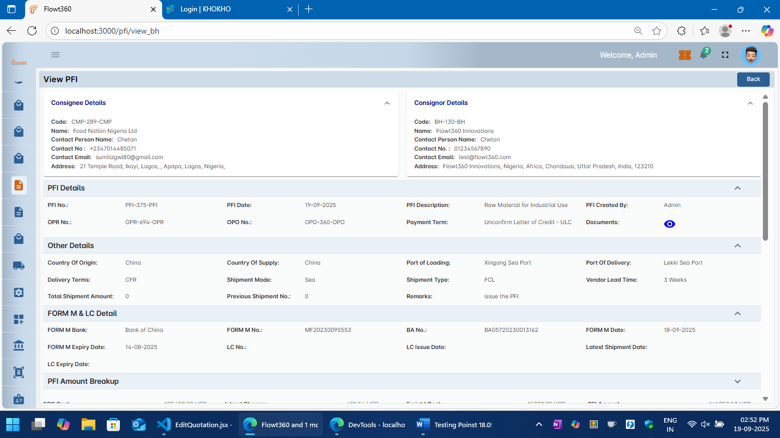Screen dimensions: 780x438
Task: Collapse the Consignee Details card
Action: [x=387, y=103]
